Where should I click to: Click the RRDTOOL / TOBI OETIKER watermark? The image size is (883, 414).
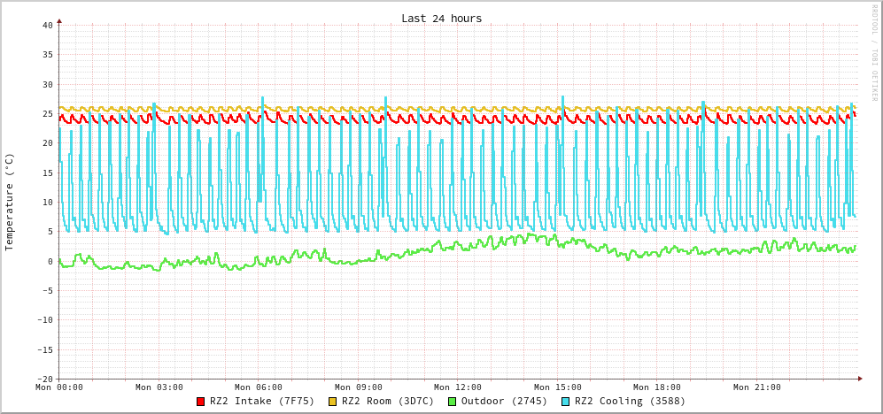coord(874,53)
